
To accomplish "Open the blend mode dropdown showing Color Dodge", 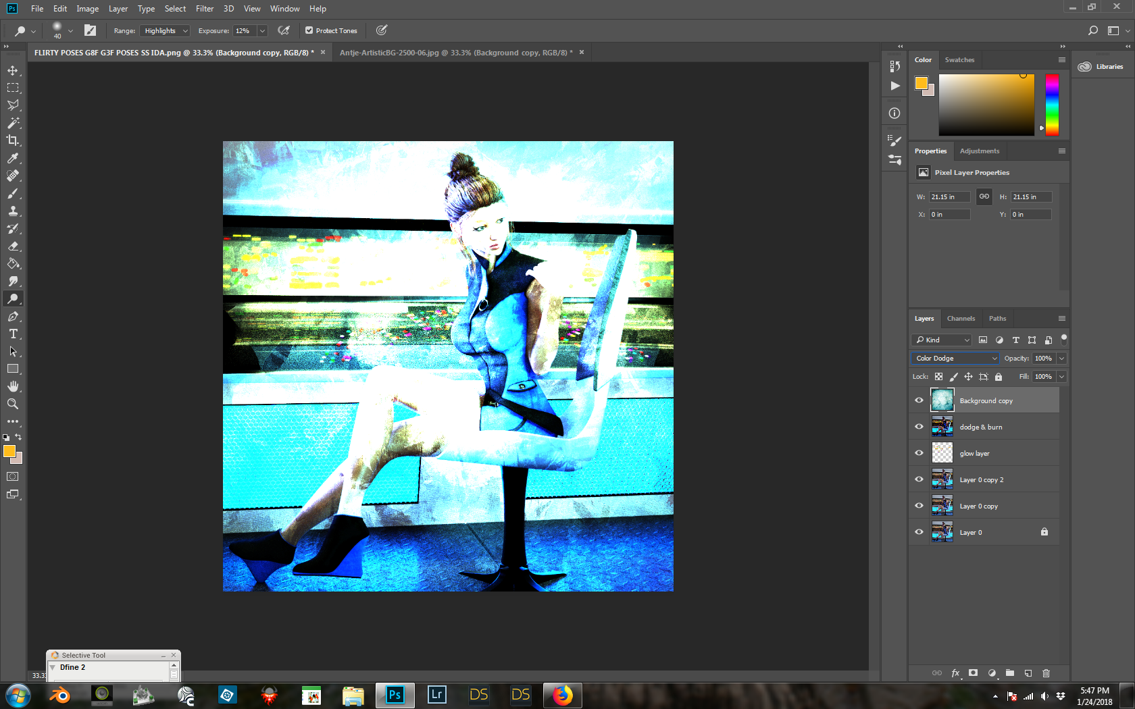I will (955, 359).
